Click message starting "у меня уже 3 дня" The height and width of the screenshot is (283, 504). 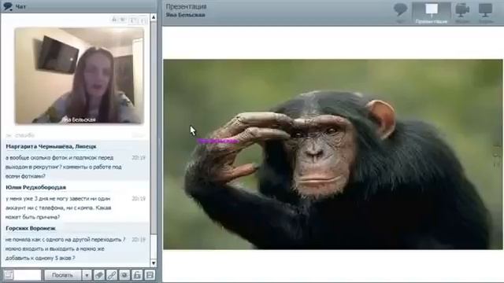(x=58, y=208)
